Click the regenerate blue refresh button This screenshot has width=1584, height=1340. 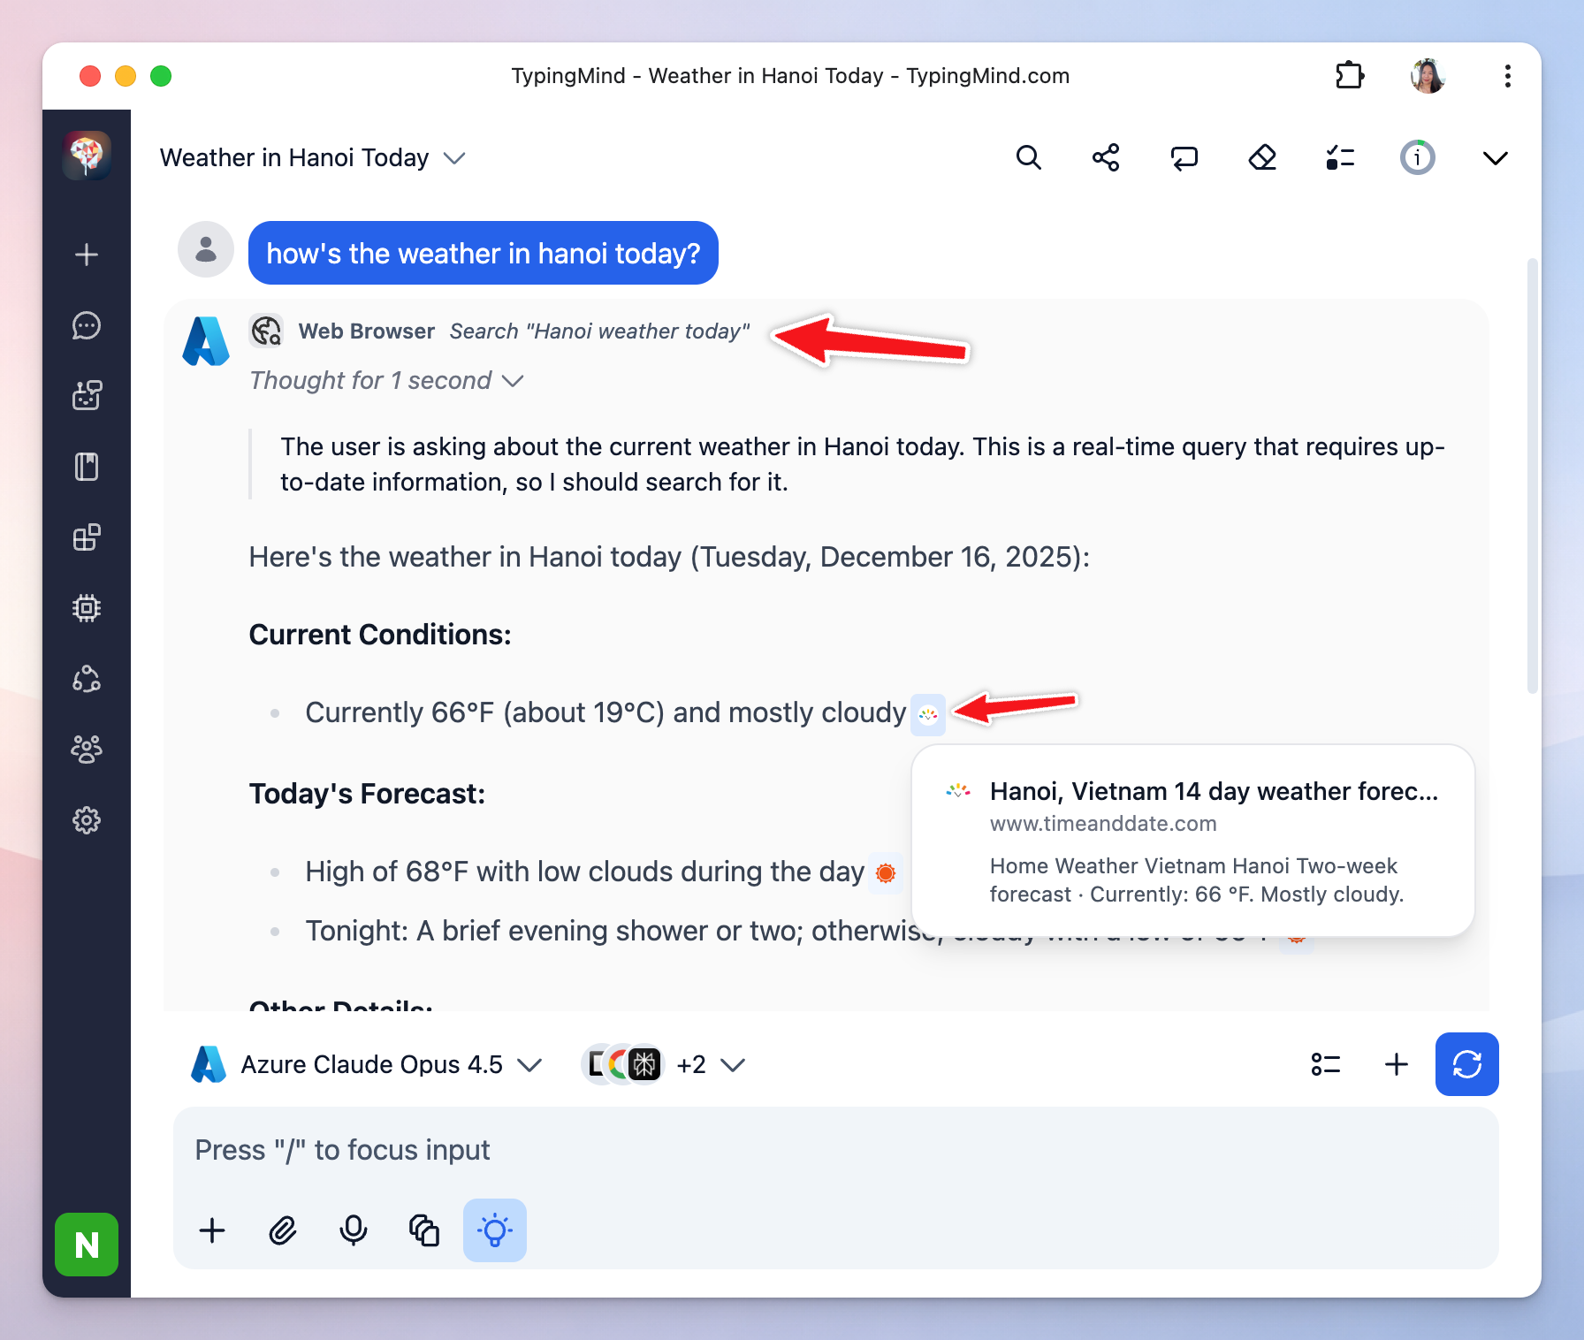click(x=1467, y=1064)
